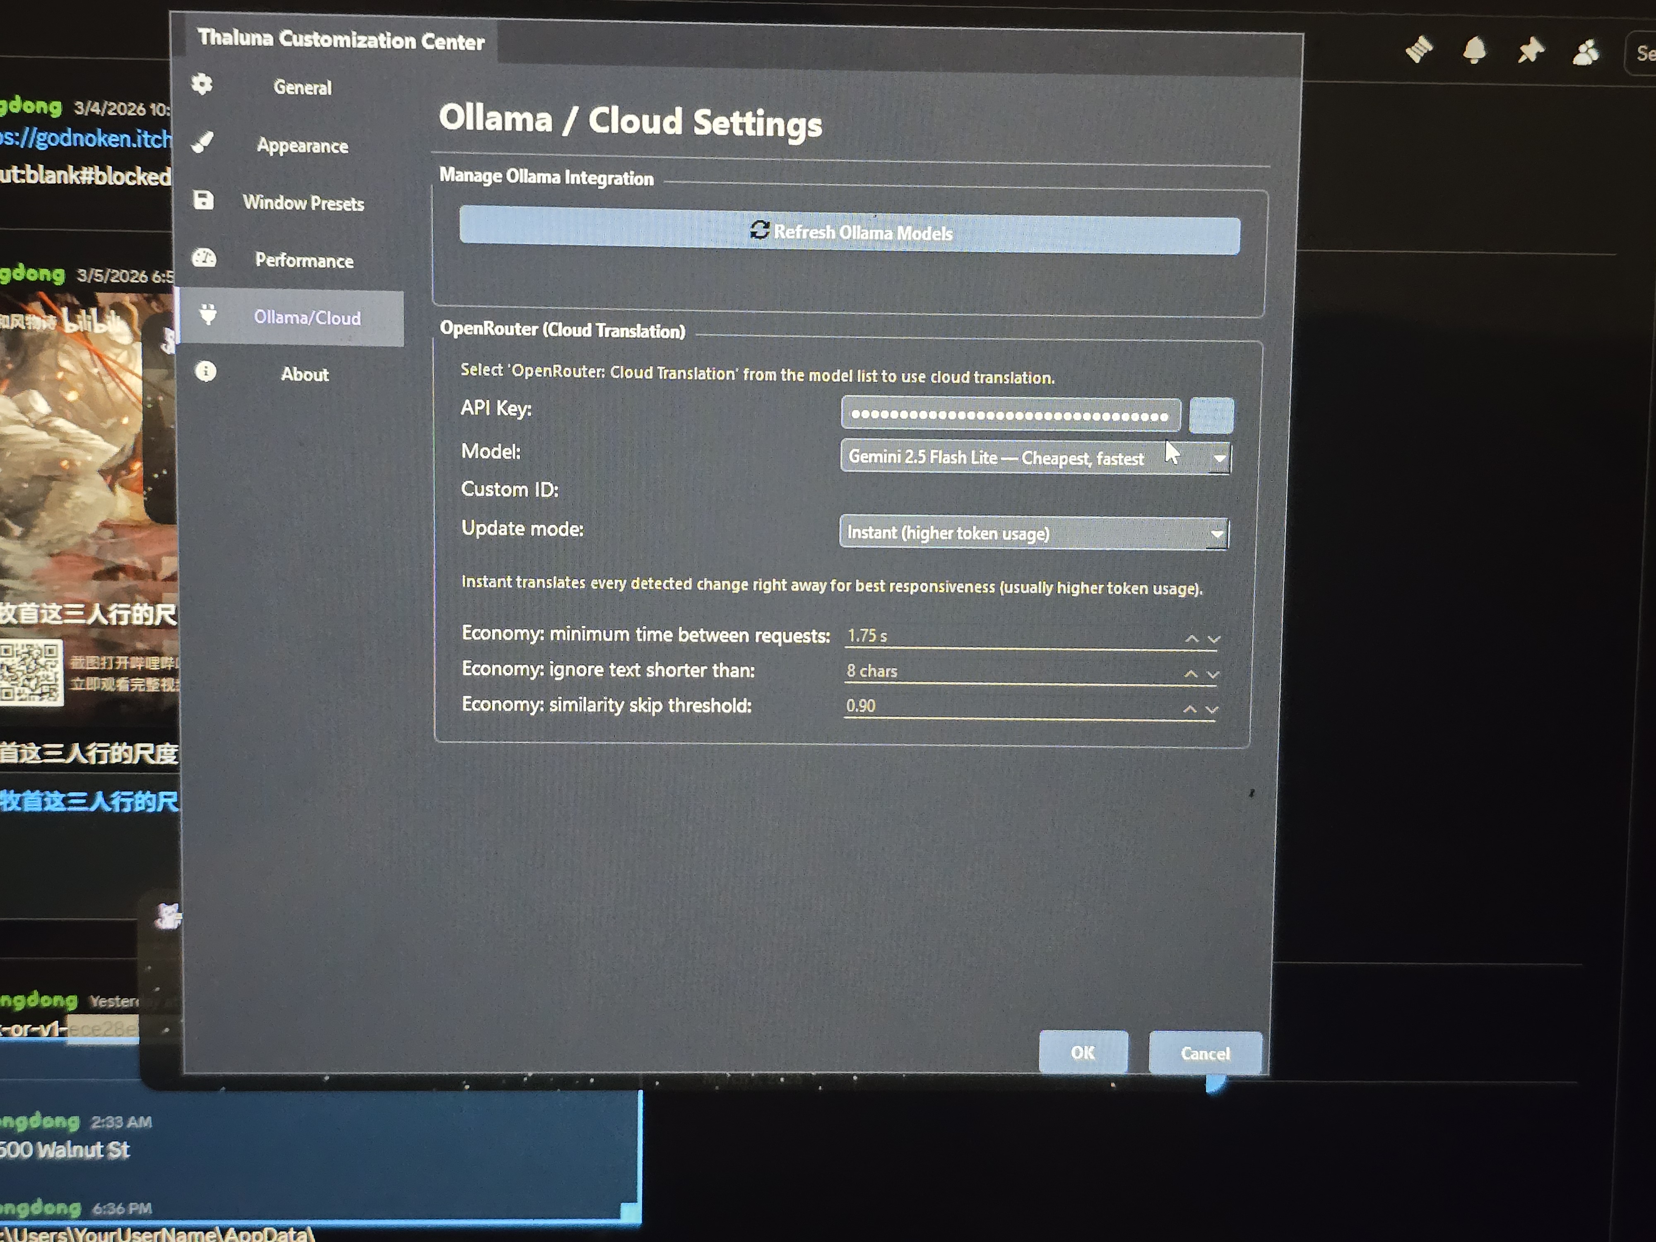Toggle API key visibility button
The height and width of the screenshot is (1242, 1656).
1211,416
